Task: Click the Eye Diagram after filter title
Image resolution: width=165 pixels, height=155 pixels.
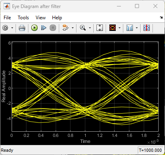Action: (36, 6)
